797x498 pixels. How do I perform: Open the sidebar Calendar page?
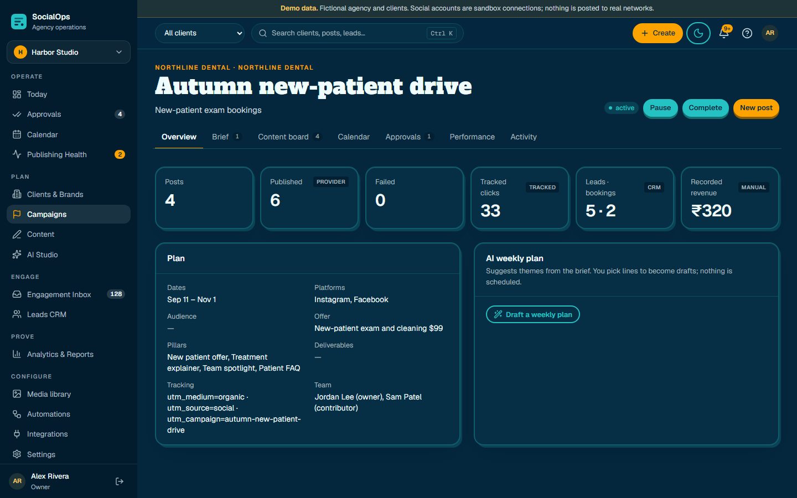(x=69, y=134)
